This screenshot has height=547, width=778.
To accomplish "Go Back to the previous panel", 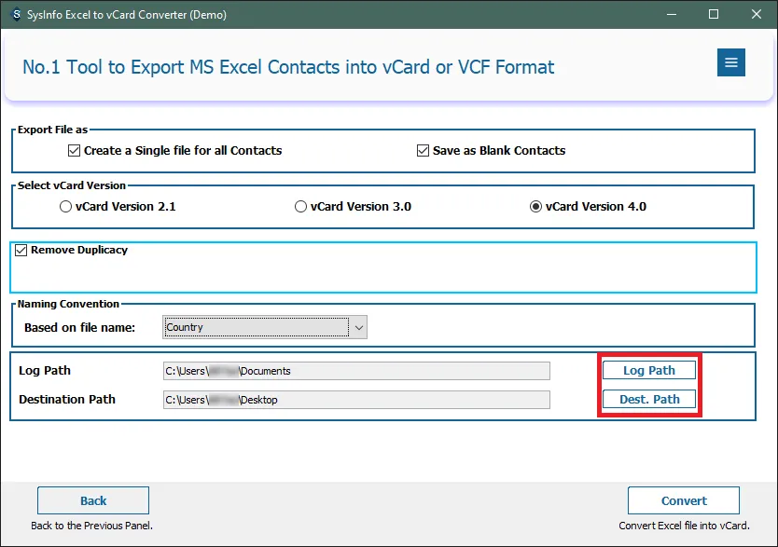I will pyautogui.click(x=93, y=500).
